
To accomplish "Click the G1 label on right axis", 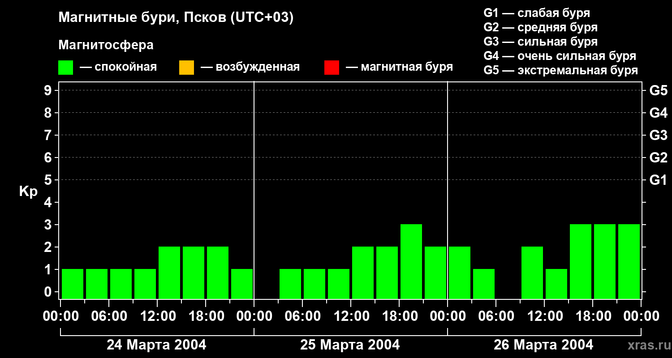I will [658, 180].
